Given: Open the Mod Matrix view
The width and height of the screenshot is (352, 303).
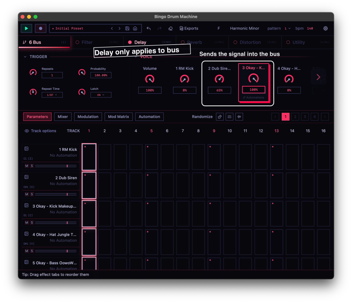Looking at the screenshot, I should point(119,117).
